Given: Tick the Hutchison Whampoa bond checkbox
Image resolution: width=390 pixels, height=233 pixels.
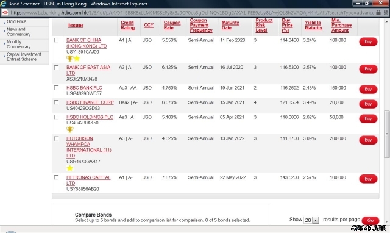Looking at the screenshot, I should point(57,138).
